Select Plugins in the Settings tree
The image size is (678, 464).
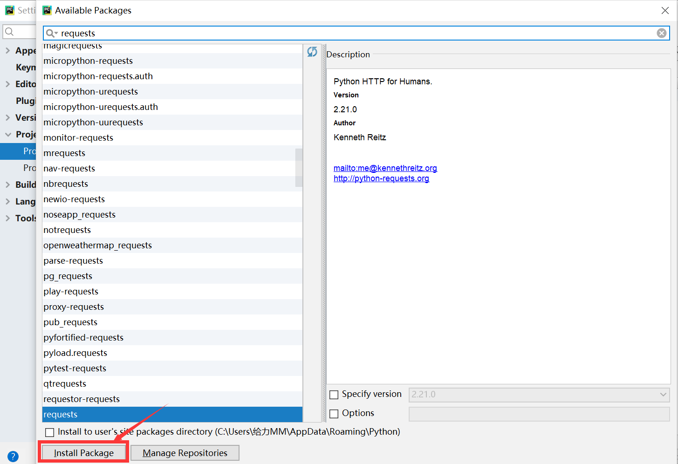(26, 101)
